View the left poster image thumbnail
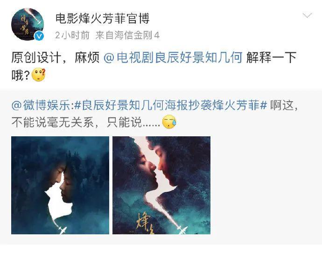This screenshot has width=322, height=253. coord(60,185)
